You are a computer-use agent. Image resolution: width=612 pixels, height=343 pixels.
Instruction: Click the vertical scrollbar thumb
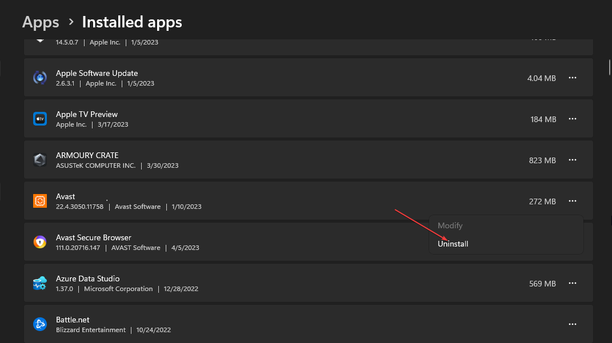pyautogui.click(x=609, y=67)
